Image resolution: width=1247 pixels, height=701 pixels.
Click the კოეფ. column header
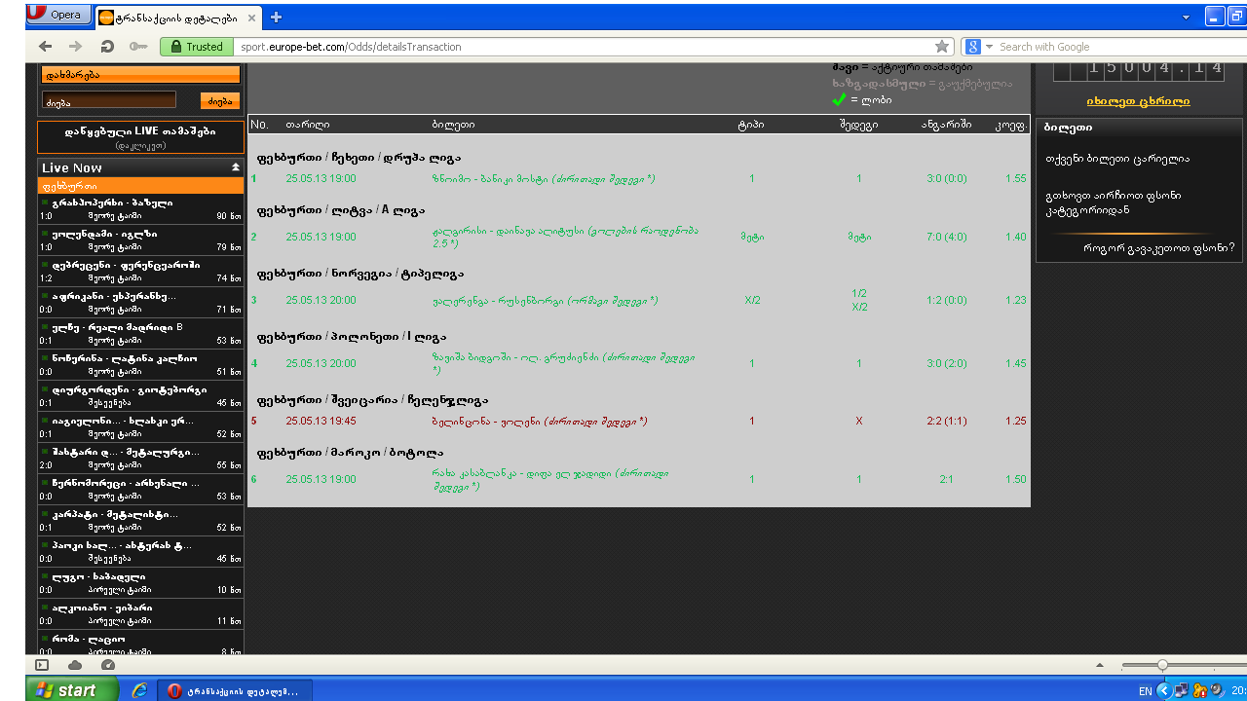click(x=1010, y=125)
